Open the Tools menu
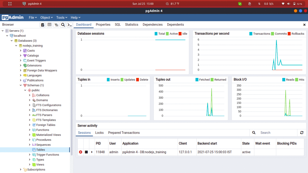This screenshot has width=308, height=173. [62, 17]
